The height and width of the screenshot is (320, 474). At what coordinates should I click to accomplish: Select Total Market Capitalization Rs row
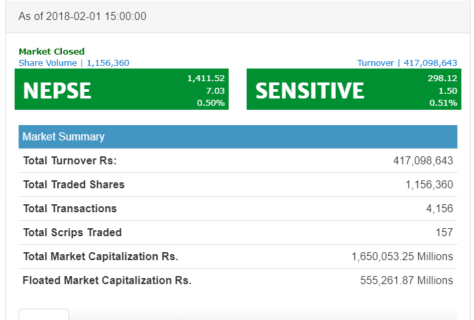click(238, 257)
